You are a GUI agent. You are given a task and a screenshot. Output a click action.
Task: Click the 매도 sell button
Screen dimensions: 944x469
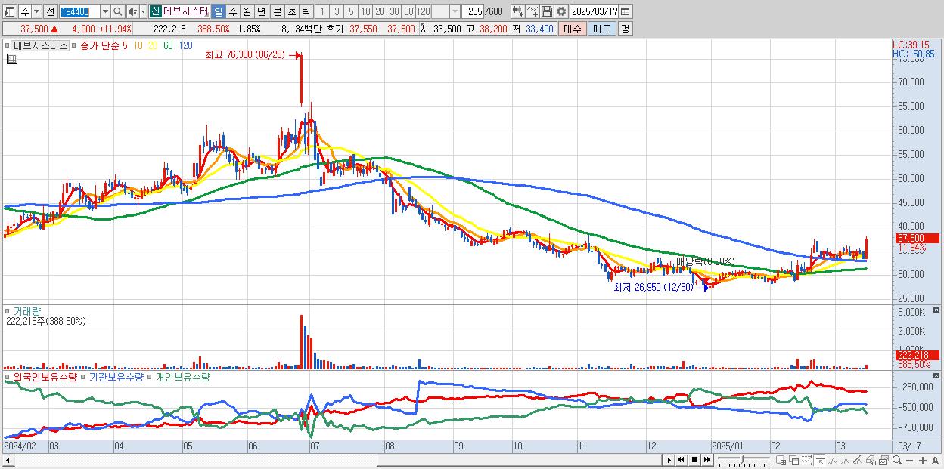click(x=601, y=29)
